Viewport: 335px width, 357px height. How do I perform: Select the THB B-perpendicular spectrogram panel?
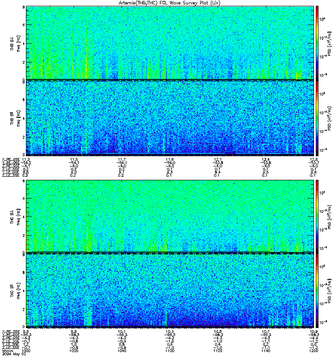click(170, 43)
